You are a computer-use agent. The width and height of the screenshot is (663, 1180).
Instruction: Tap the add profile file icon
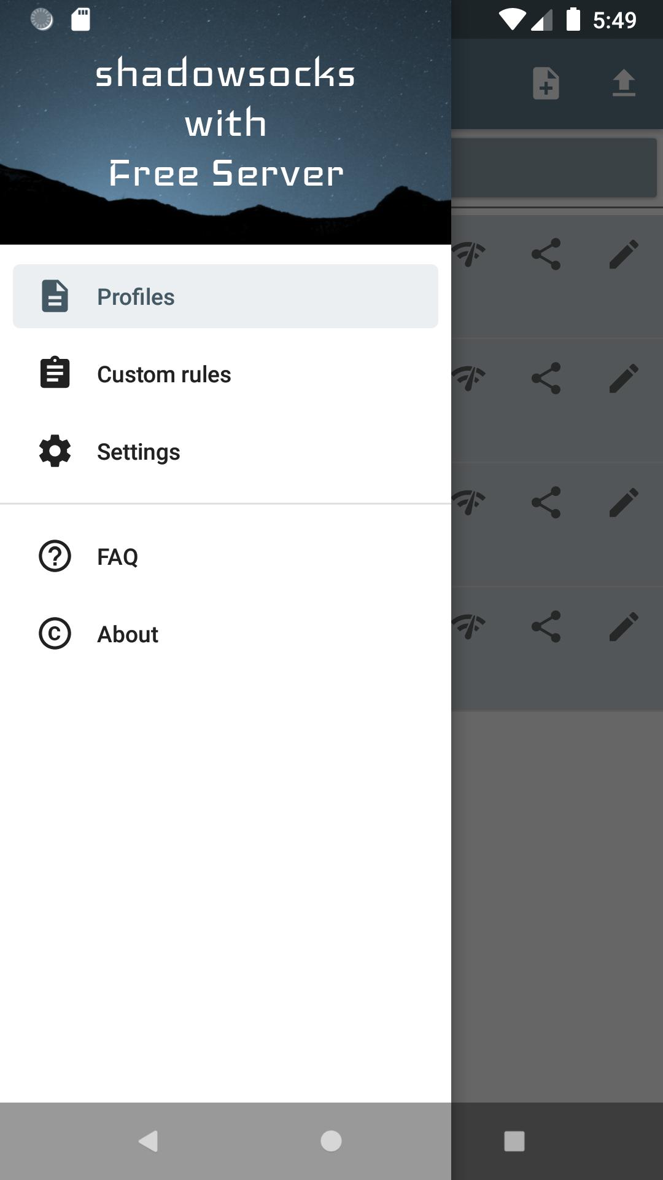tap(546, 84)
